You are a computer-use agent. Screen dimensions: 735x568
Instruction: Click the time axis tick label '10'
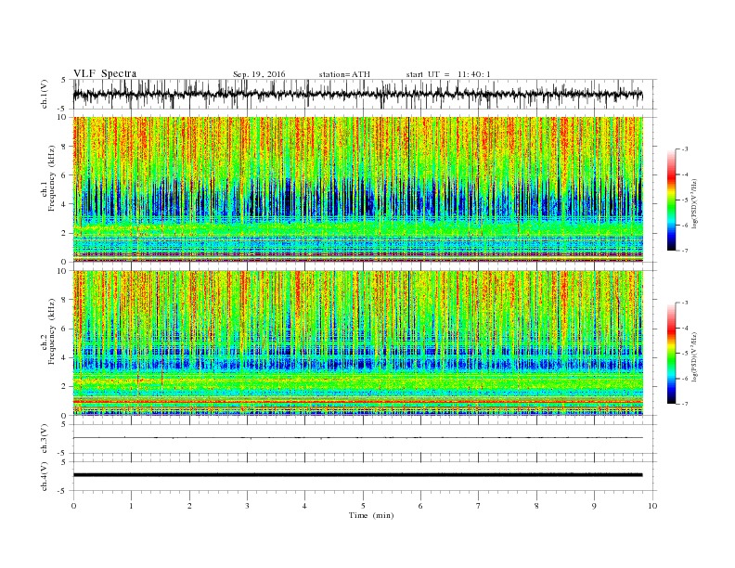coord(652,506)
